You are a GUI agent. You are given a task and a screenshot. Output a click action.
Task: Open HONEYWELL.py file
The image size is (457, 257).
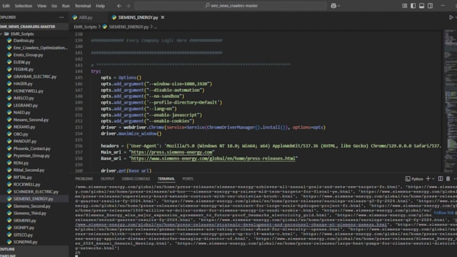tap(28, 91)
